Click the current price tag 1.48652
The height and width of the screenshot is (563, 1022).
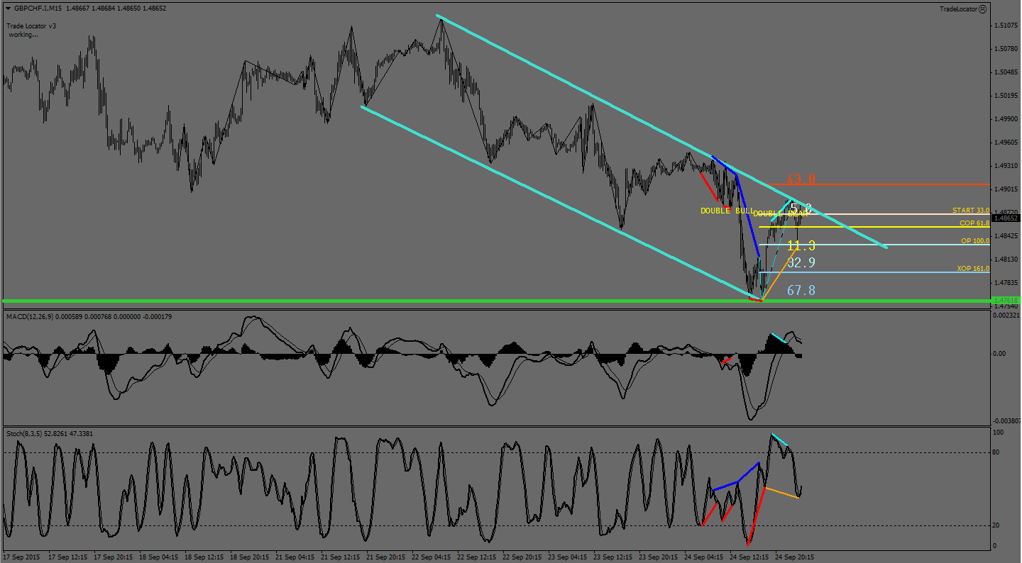1005,218
